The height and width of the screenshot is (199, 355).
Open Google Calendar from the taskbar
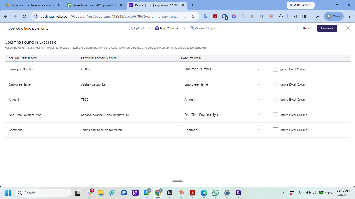coord(147,193)
